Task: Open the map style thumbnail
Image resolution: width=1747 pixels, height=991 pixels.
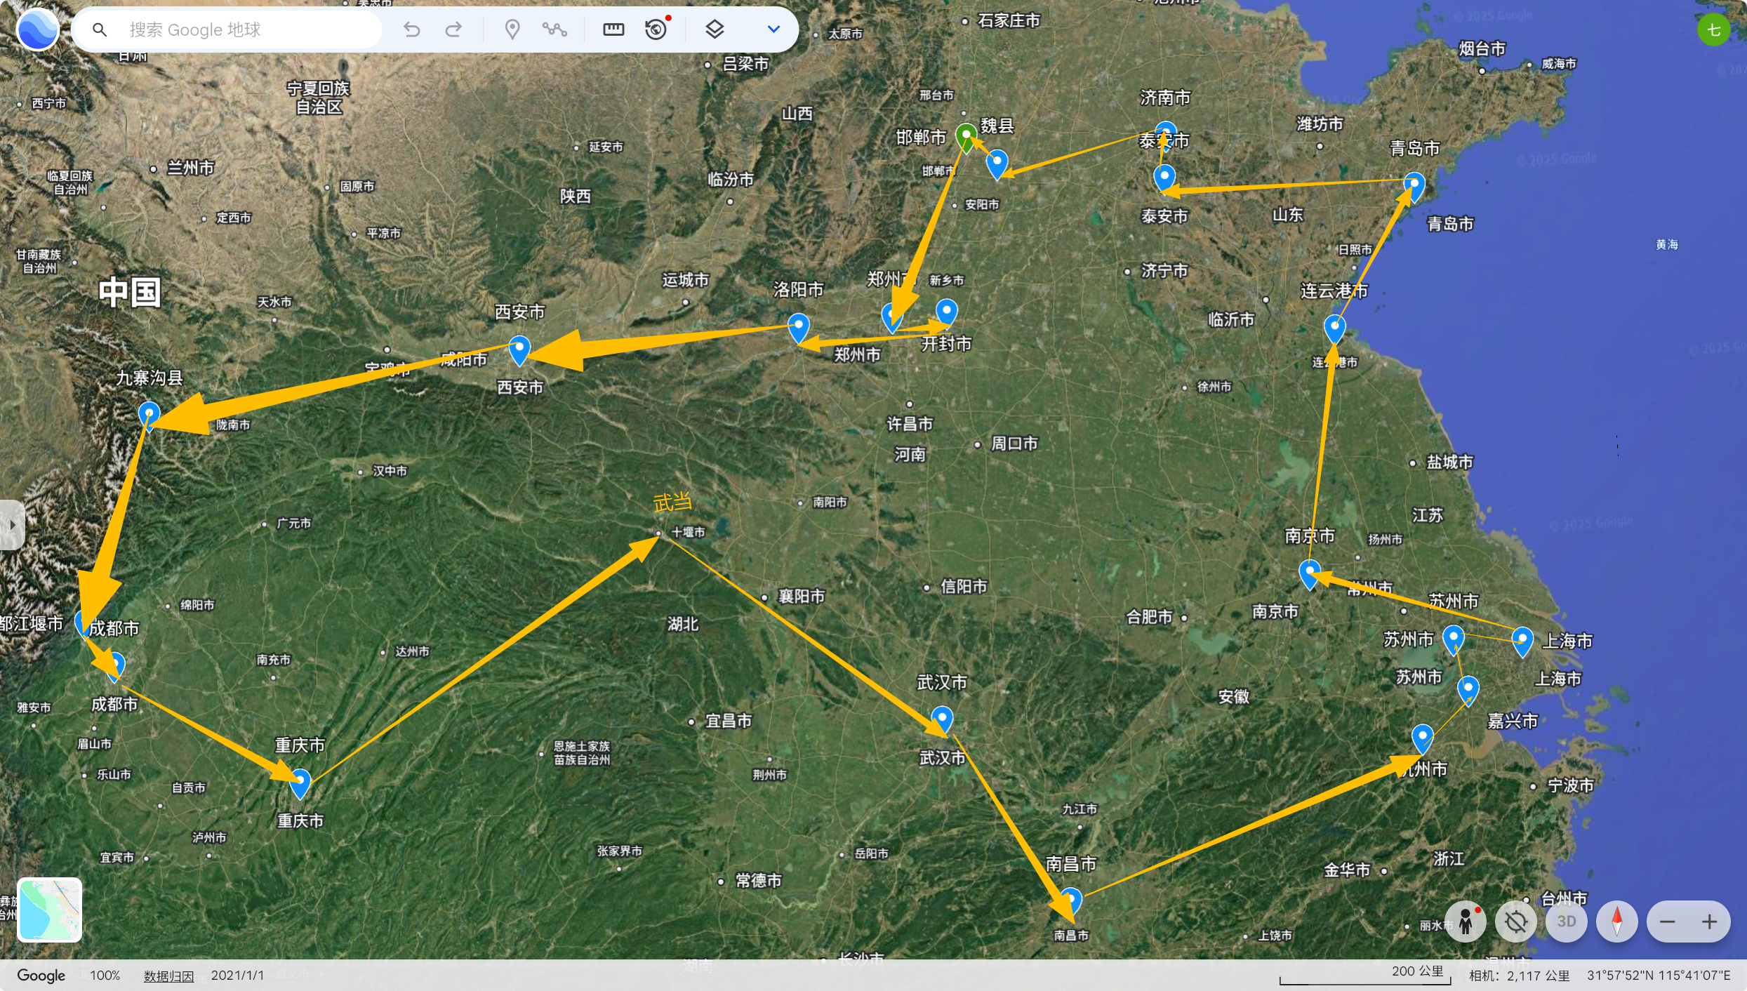Action: click(x=50, y=910)
